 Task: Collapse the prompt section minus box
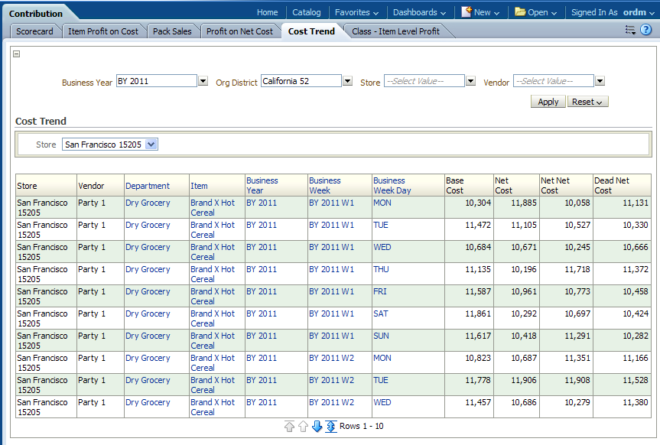(x=17, y=54)
